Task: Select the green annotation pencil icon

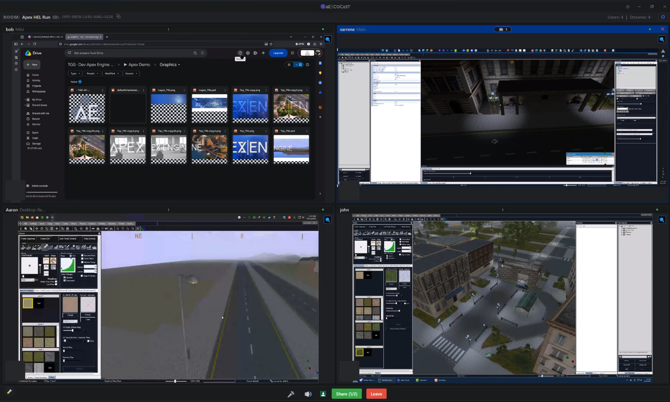Action: (x=9, y=391)
